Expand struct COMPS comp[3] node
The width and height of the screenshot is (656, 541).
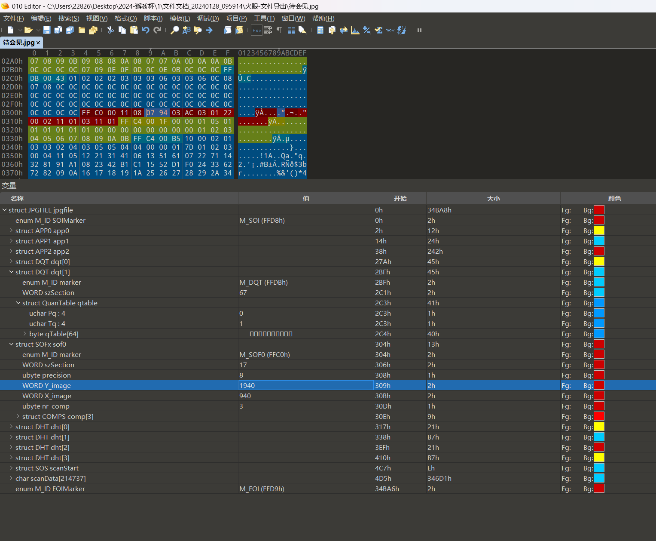coord(18,416)
